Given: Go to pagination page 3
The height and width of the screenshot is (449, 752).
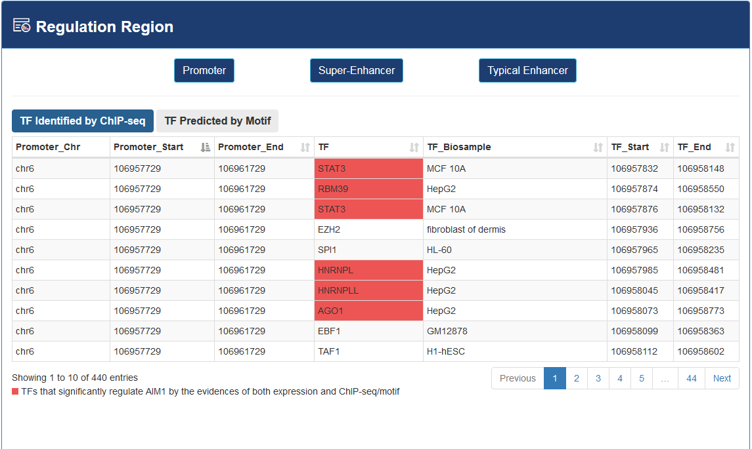Looking at the screenshot, I should pyautogui.click(x=598, y=378).
